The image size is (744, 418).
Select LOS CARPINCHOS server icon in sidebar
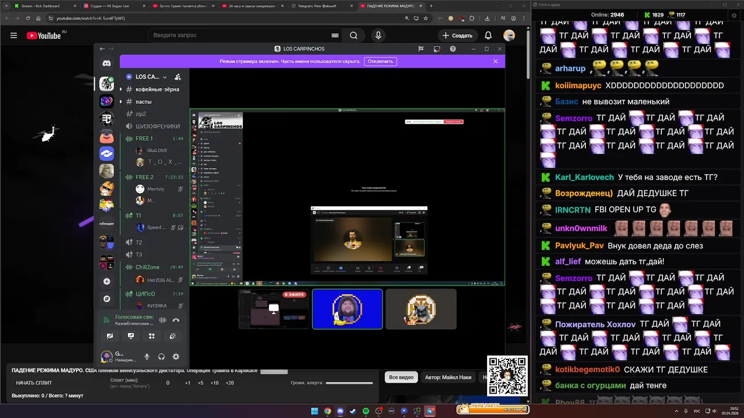pos(106,84)
